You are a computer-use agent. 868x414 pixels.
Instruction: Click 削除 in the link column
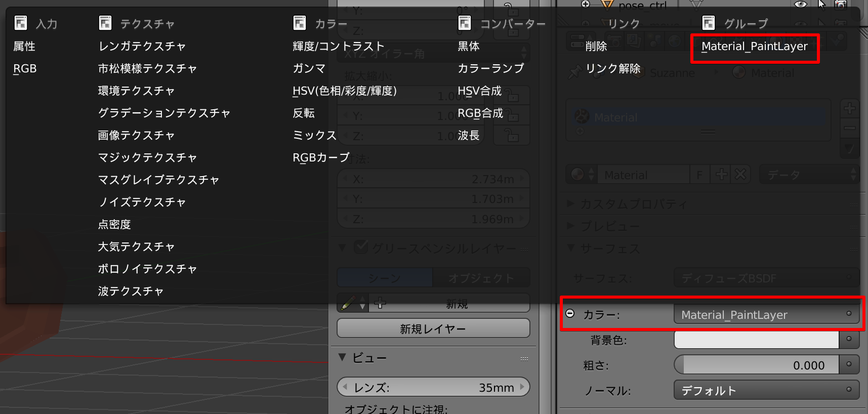click(x=596, y=46)
